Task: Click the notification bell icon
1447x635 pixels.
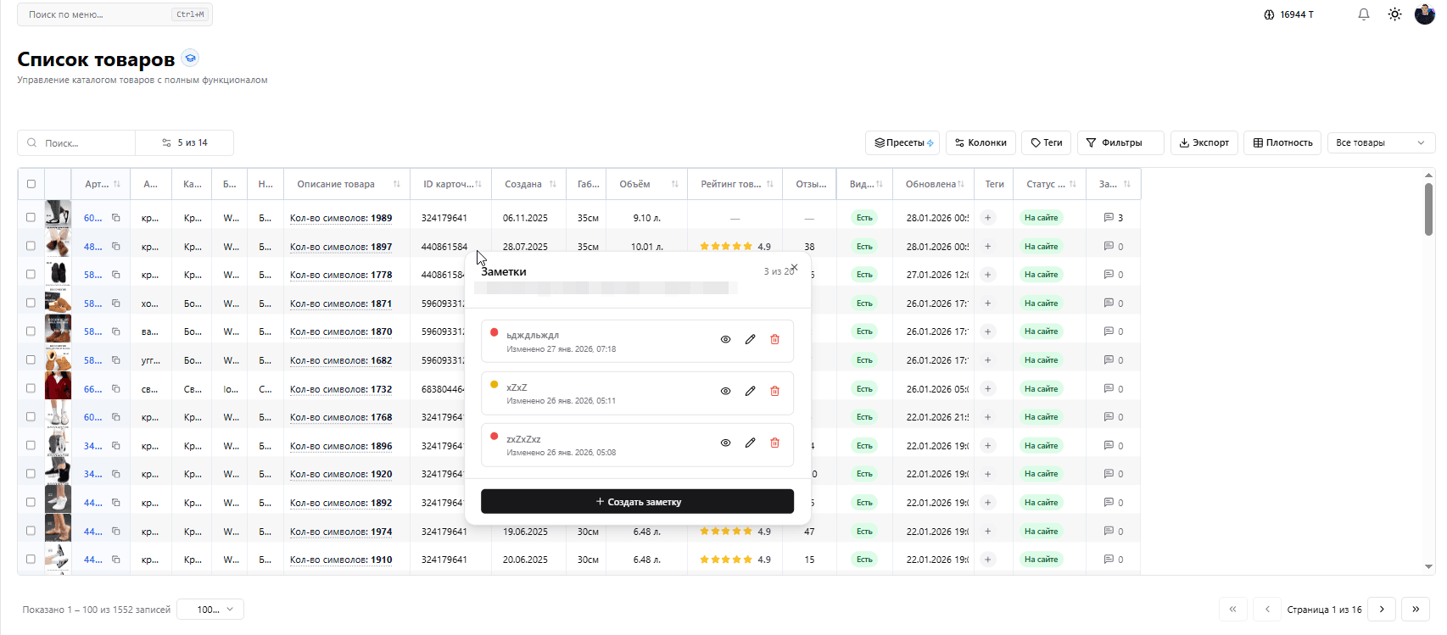Action: click(1364, 14)
